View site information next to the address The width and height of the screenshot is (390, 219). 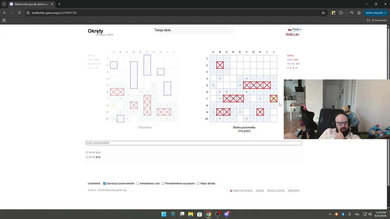click(x=28, y=13)
